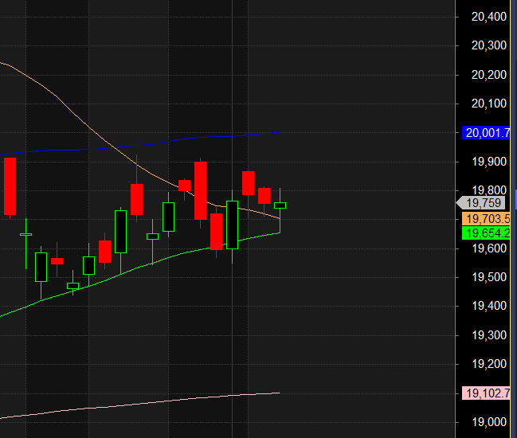Screen dimensions: 517x438
Task: Click the blue moving average line
Action: coord(139,146)
